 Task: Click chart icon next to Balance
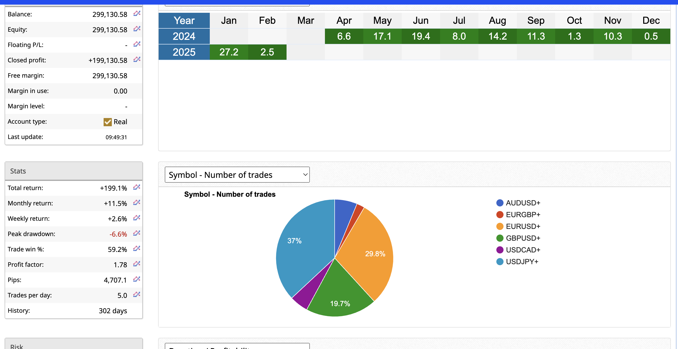tap(137, 13)
